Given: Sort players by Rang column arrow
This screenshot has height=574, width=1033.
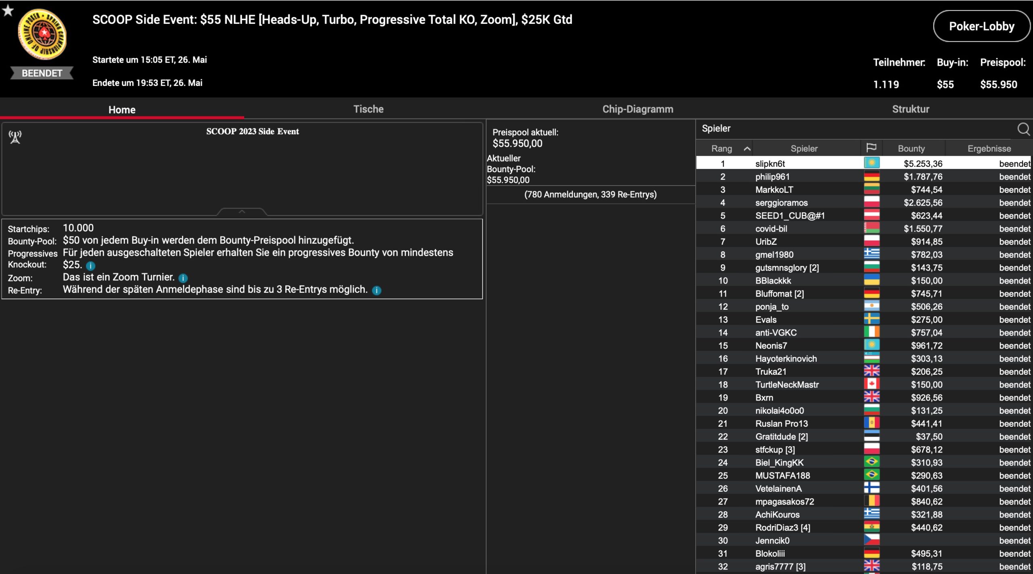Looking at the screenshot, I should coord(747,149).
